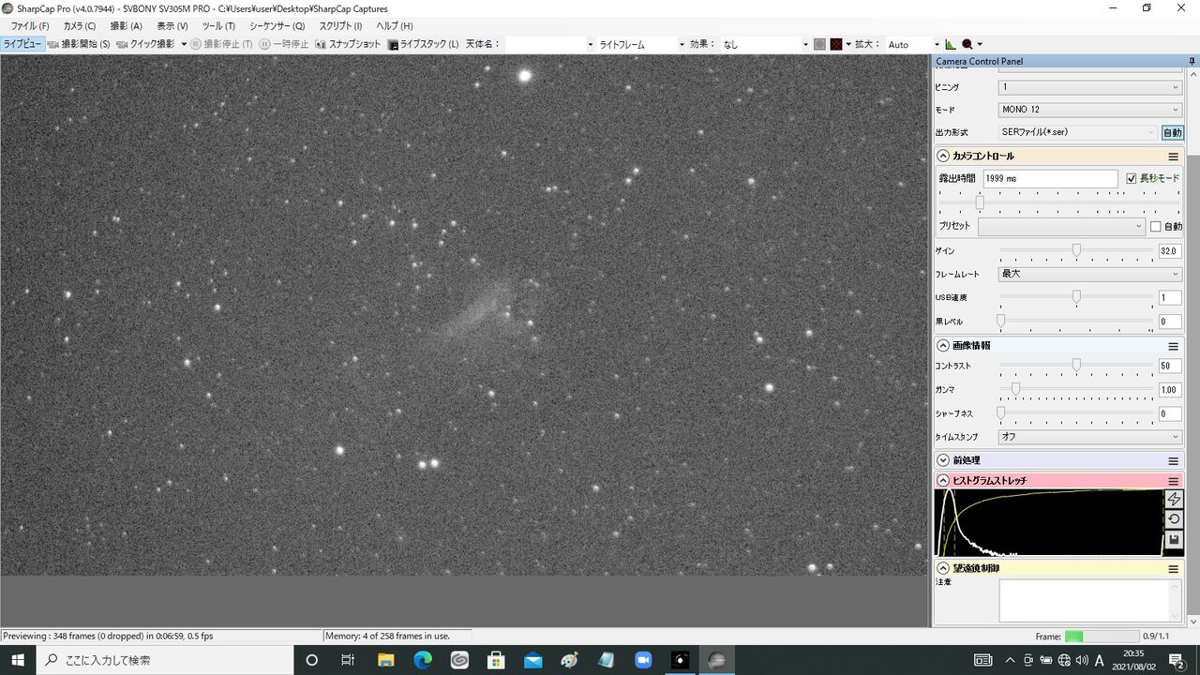
Task: Open the 表示 (V) menu
Action: tap(172, 26)
